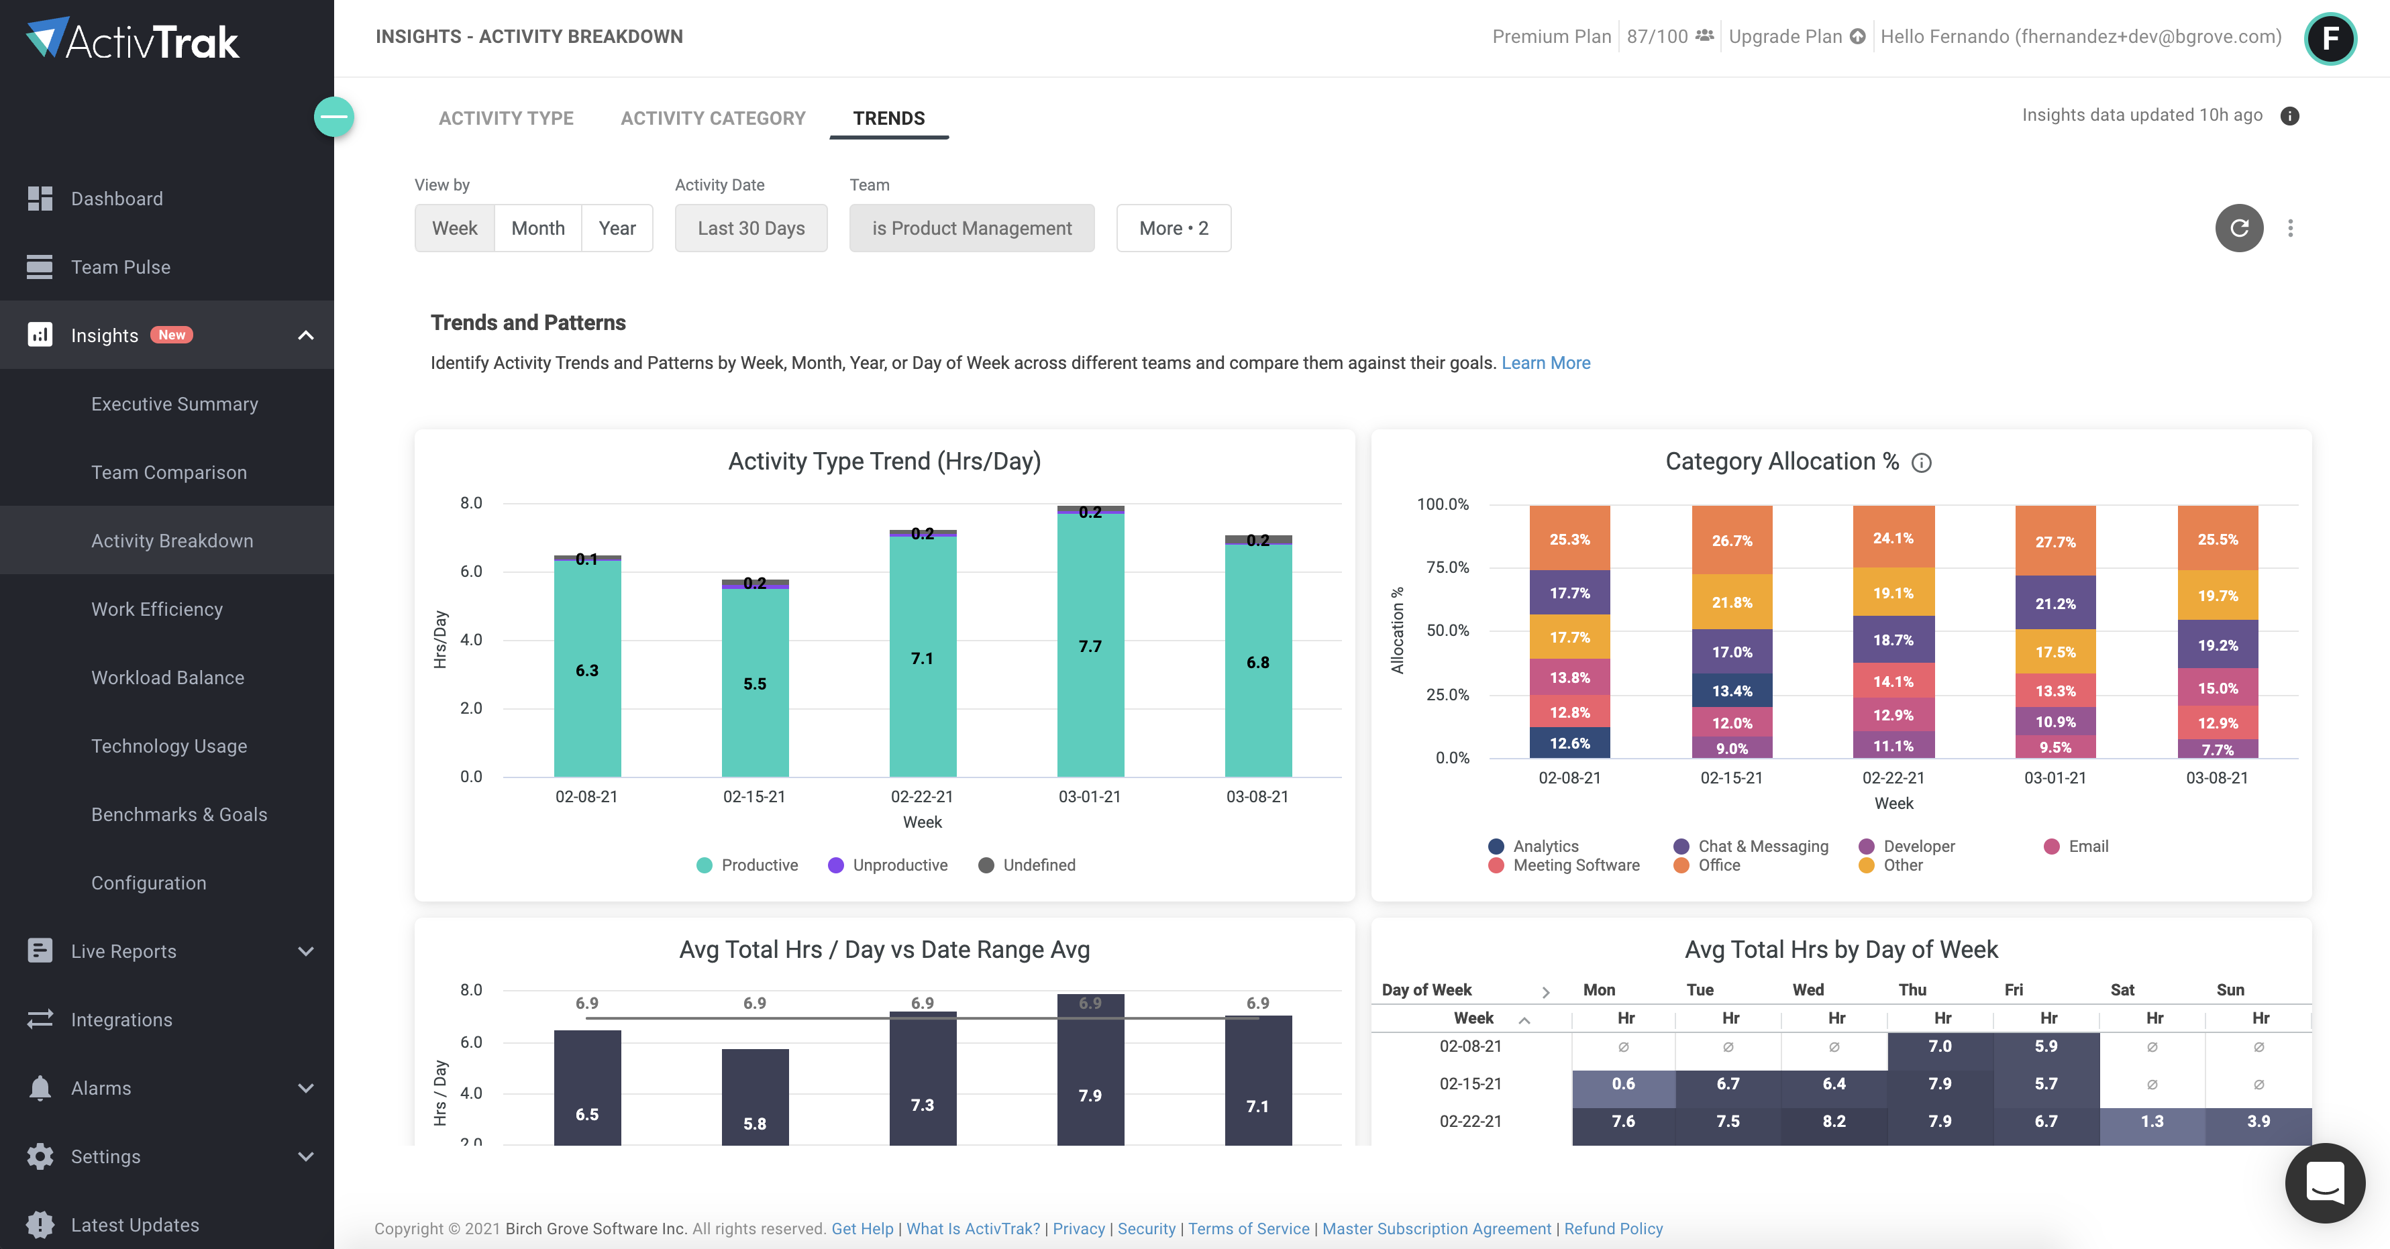The width and height of the screenshot is (2390, 1249).
Task: Click the Insights chart icon
Action: [x=40, y=335]
